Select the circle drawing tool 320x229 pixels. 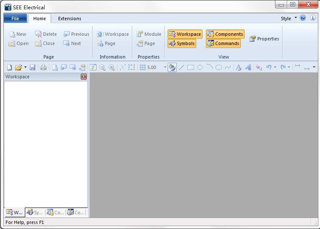(200, 67)
